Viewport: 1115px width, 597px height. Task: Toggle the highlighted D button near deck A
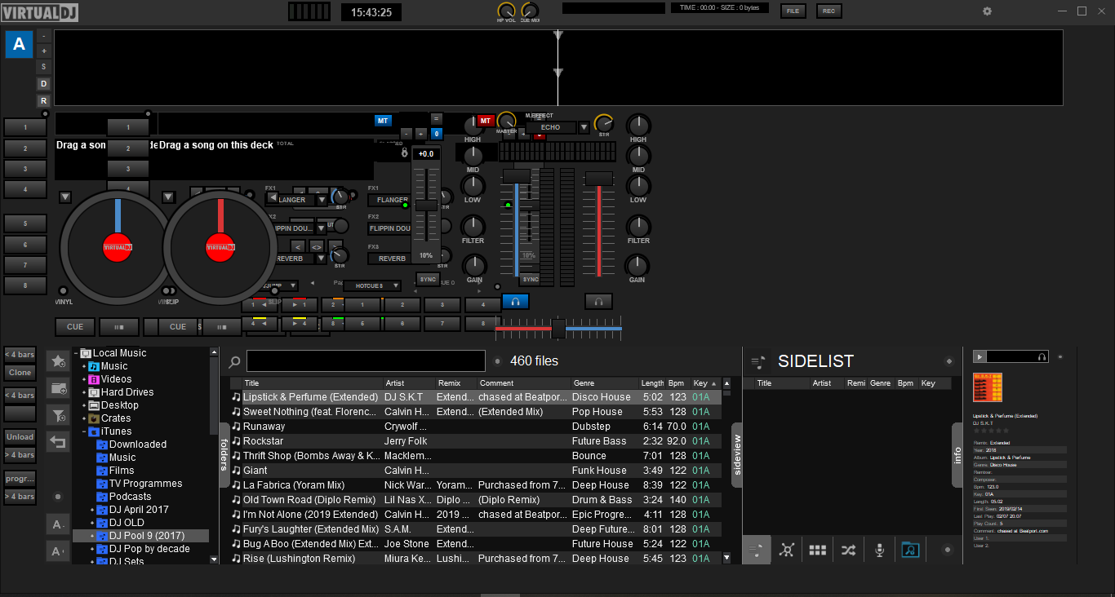pos(44,84)
